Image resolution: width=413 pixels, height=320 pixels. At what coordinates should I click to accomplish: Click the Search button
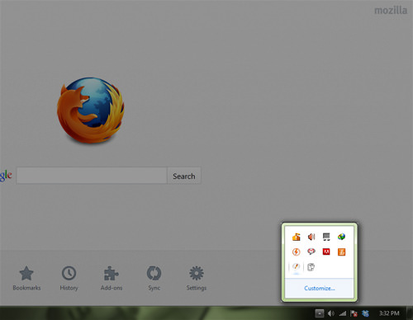pos(184,176)
